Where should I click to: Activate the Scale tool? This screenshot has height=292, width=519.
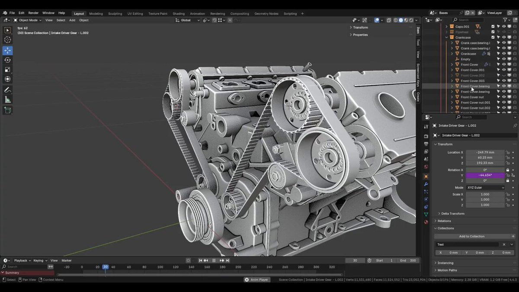tap(7, 69)
